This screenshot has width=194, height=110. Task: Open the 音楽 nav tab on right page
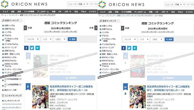coord(117,12)
